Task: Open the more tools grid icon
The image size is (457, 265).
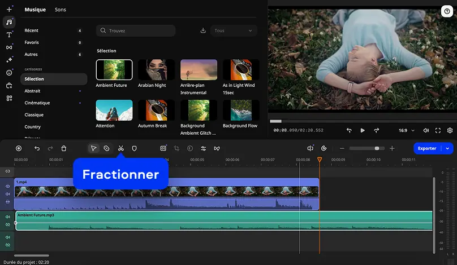Action: (x=9, y=98)
